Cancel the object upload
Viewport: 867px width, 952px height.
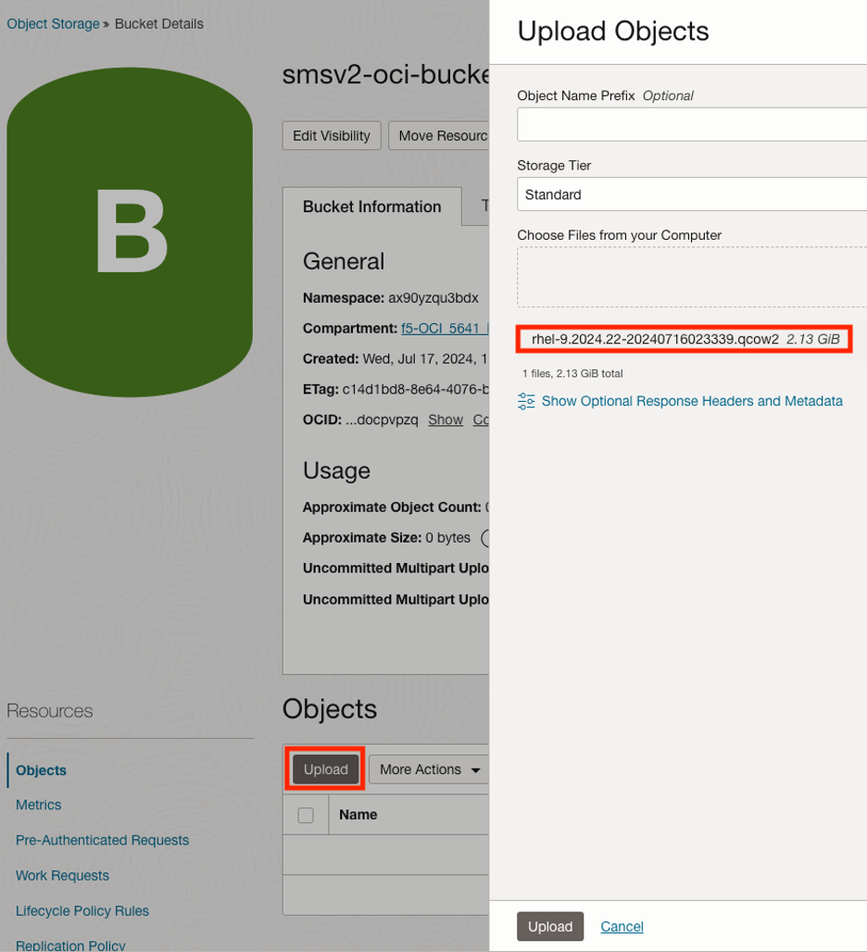tap(622, 926)
